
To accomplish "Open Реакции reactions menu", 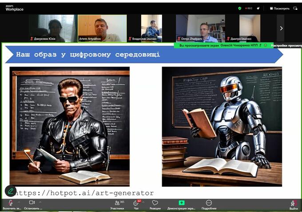I will click(155, 204).
